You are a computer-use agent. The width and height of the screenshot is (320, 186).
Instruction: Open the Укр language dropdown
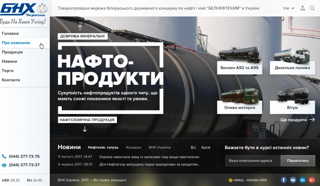click(288, 8)
